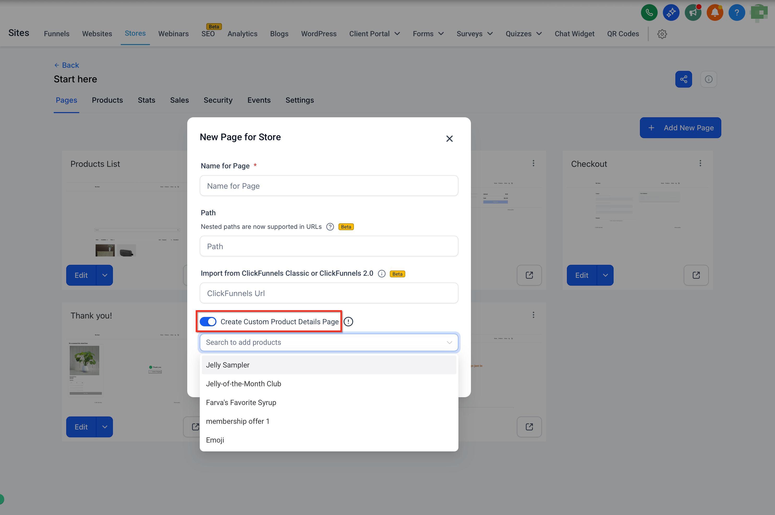Open three-dot menu on Checkout card
Viewport: 775px width, 515px height.
click(700, 163)
